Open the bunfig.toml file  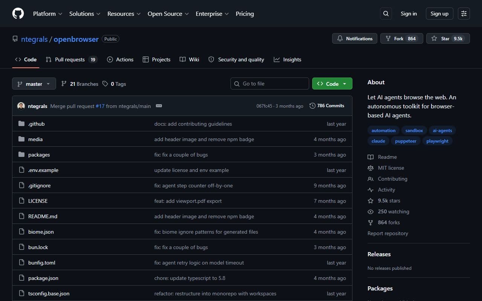click(42, 263)
